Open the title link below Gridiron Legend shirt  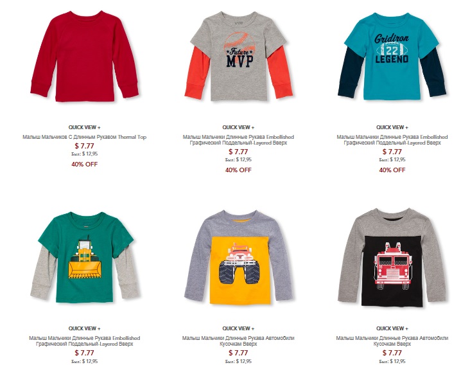pos(392,139)
